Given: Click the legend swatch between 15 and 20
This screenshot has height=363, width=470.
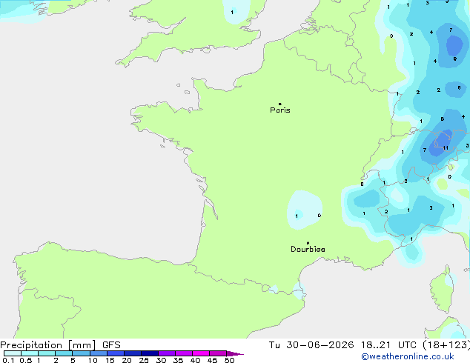Looking at the screenshot, I should pos(116,353).
